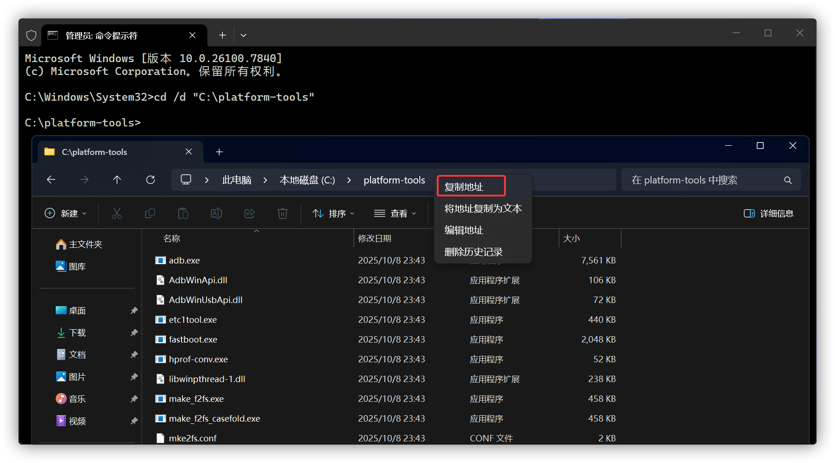Image resolution: width=835 pixels, height=463 pixels.
Task: Select 复制地址 from context menu
Action: point(464,187)
